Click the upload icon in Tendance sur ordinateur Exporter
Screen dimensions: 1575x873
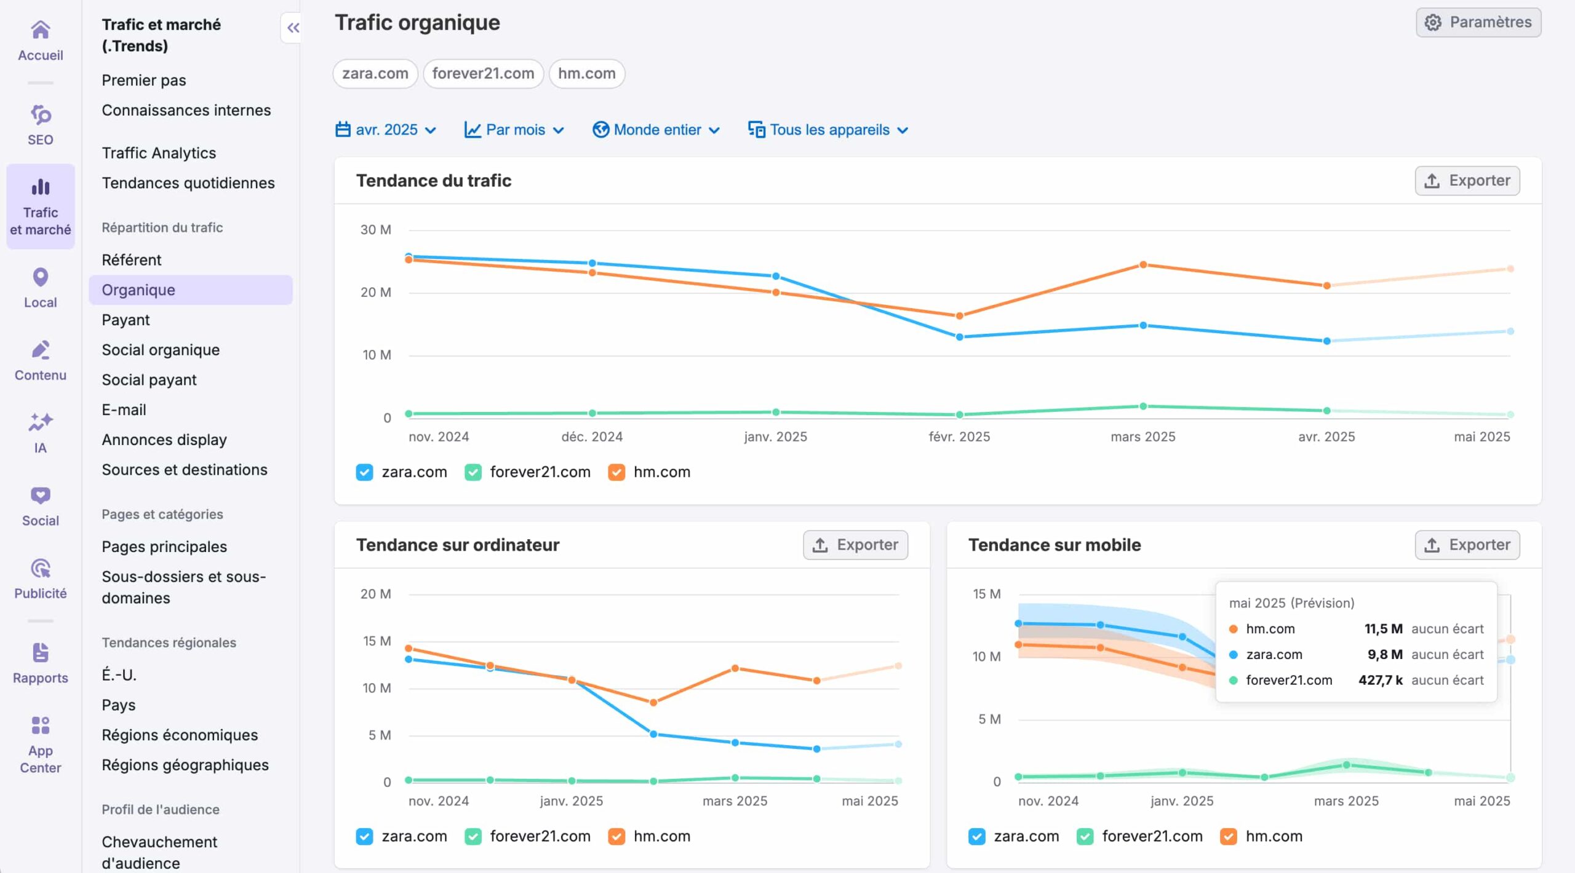819,545
